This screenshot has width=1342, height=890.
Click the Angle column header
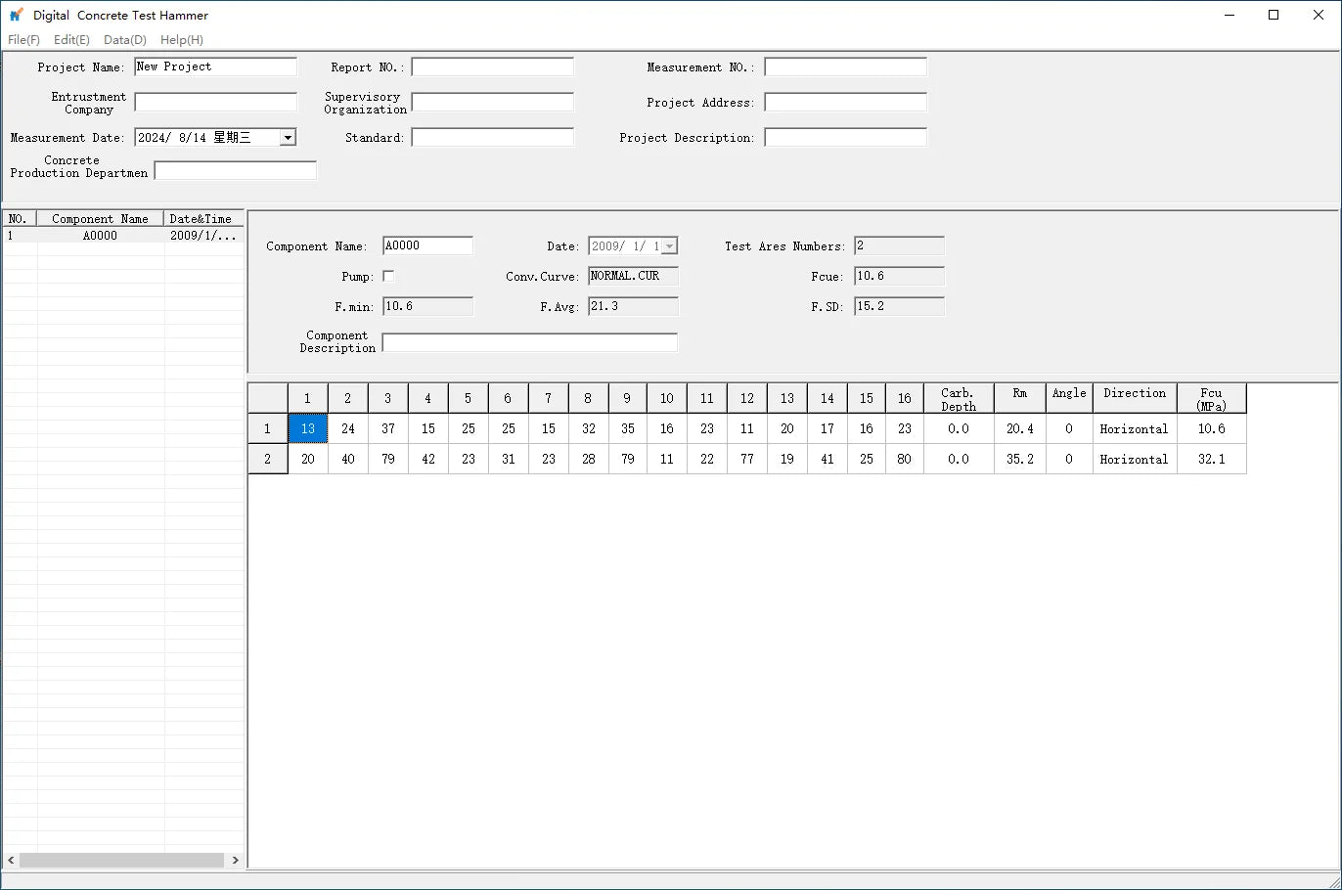1069,398
